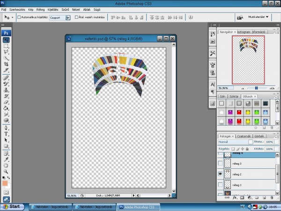Image resolution: width=281 pixels, height=211 pixels.
Task: Open the tool preset picker arrow
Action: (x=12, y=17)
